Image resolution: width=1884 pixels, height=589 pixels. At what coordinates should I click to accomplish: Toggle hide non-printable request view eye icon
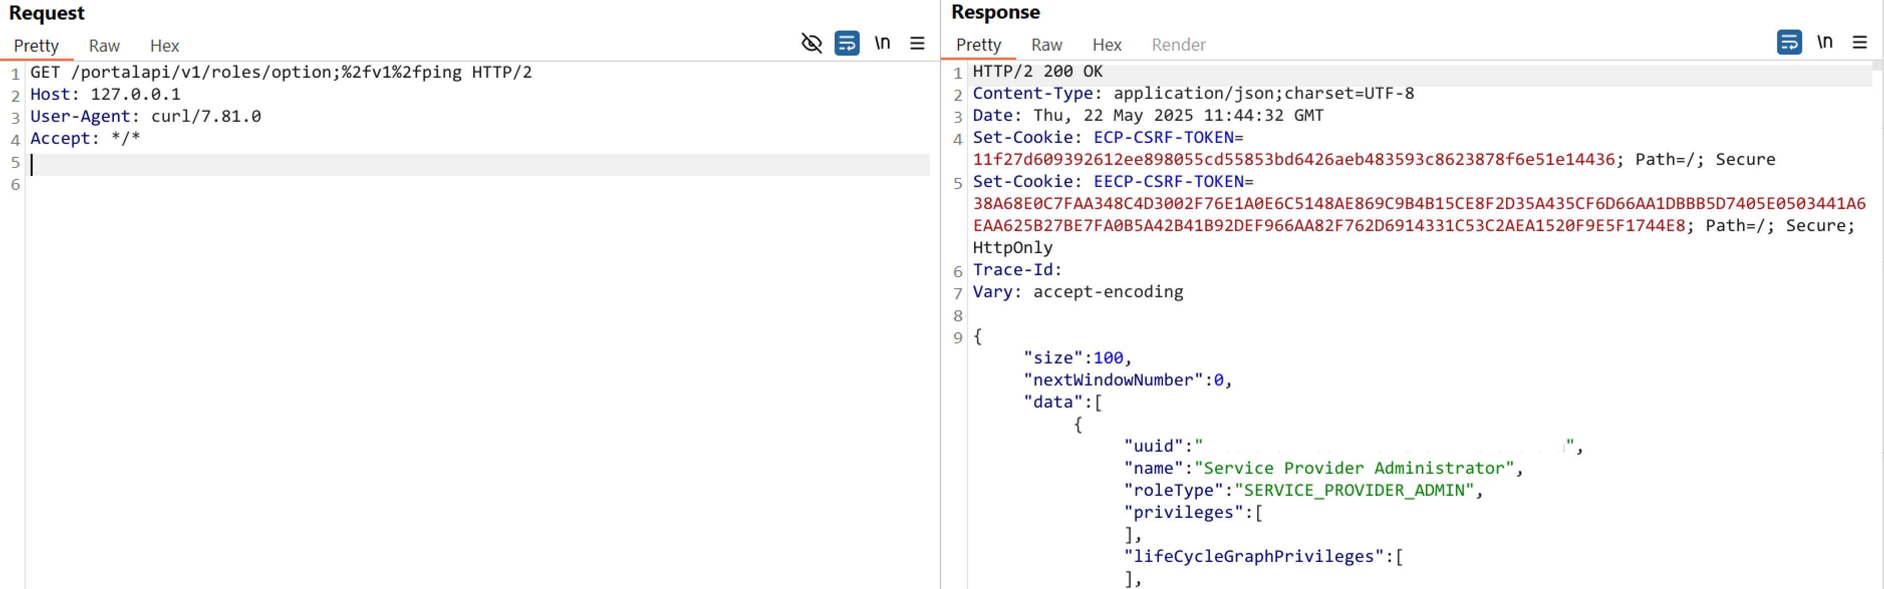pyautogui.click(x=811, y=43)
